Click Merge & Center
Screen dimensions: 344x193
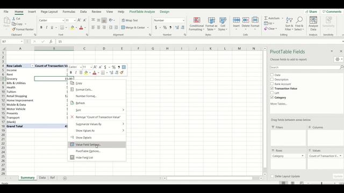click(x=133, y=27)
